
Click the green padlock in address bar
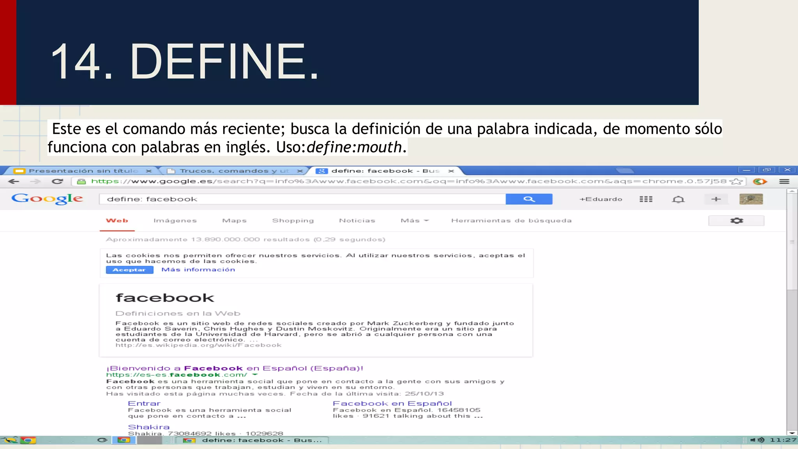coord(81,182)
